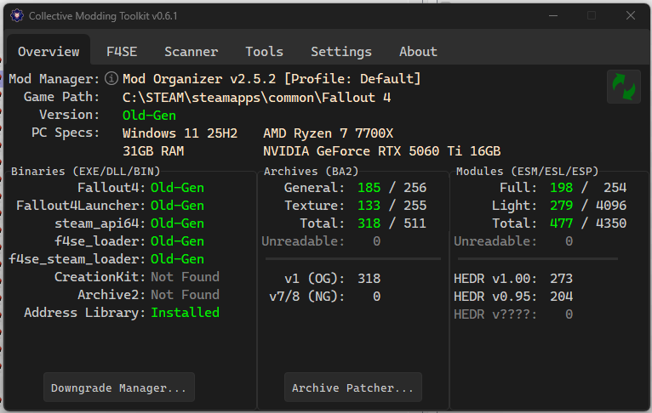Click the Mod Organizer v2.5.2 text

tap(199, 79)
